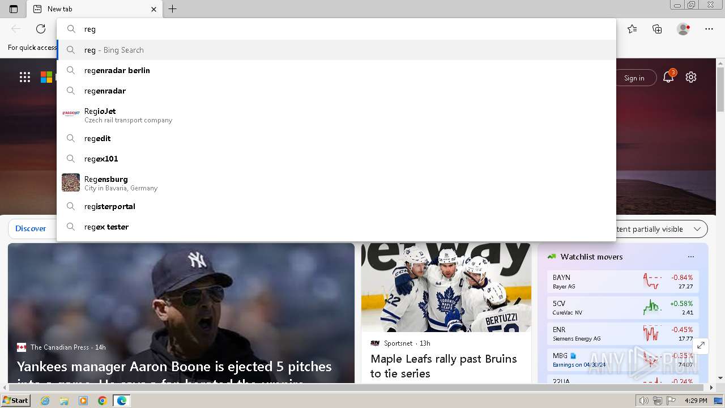Open File Explorer from taskbar
This screenshot has height=408, width=725.
[64, 401]
